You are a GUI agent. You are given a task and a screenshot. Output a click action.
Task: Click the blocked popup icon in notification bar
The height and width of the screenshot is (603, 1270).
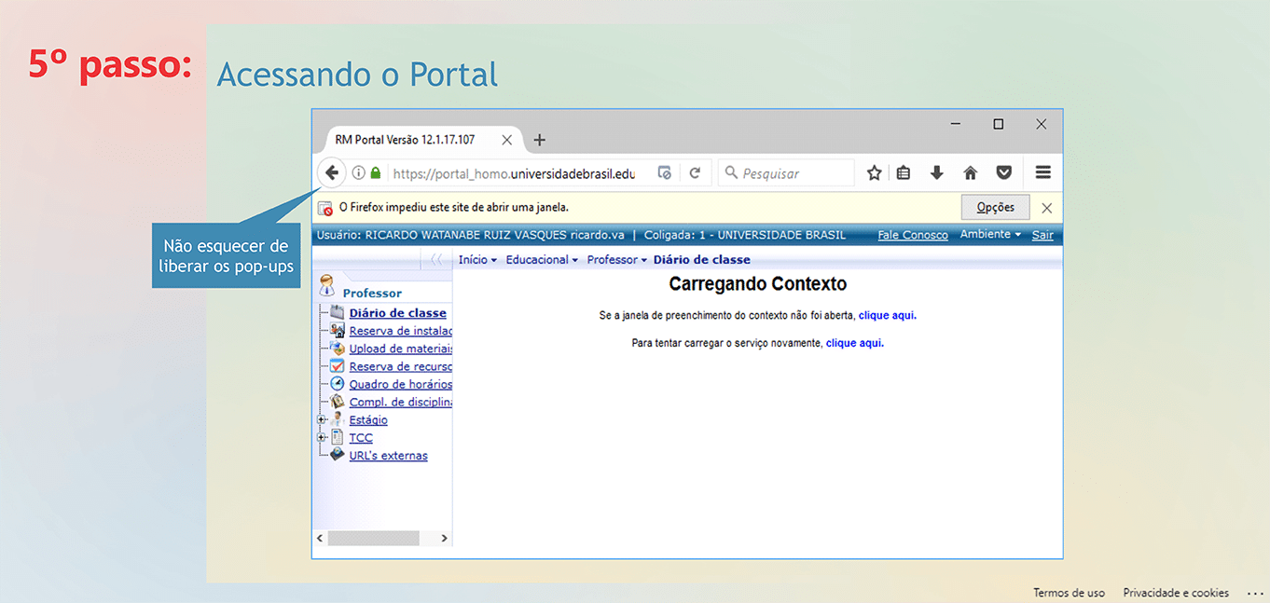point(325,208)
